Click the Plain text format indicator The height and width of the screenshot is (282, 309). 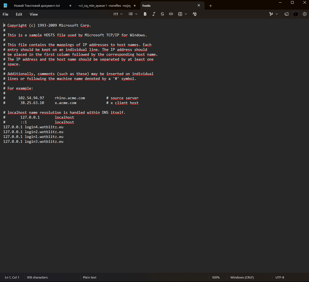click(90, 277)
